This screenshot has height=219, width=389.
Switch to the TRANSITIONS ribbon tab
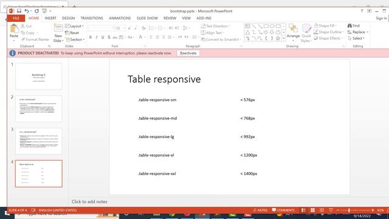[x=92, y=18]
